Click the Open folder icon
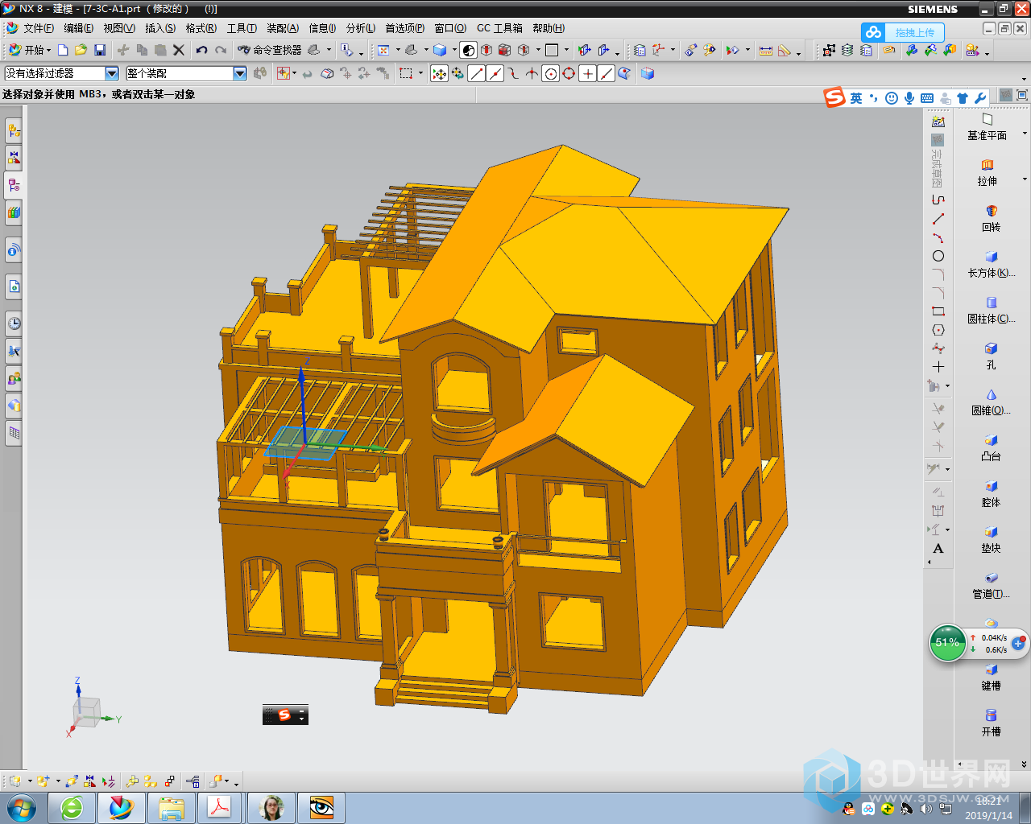This screenshot has height=824, width=1031. (x=81, y=50)
